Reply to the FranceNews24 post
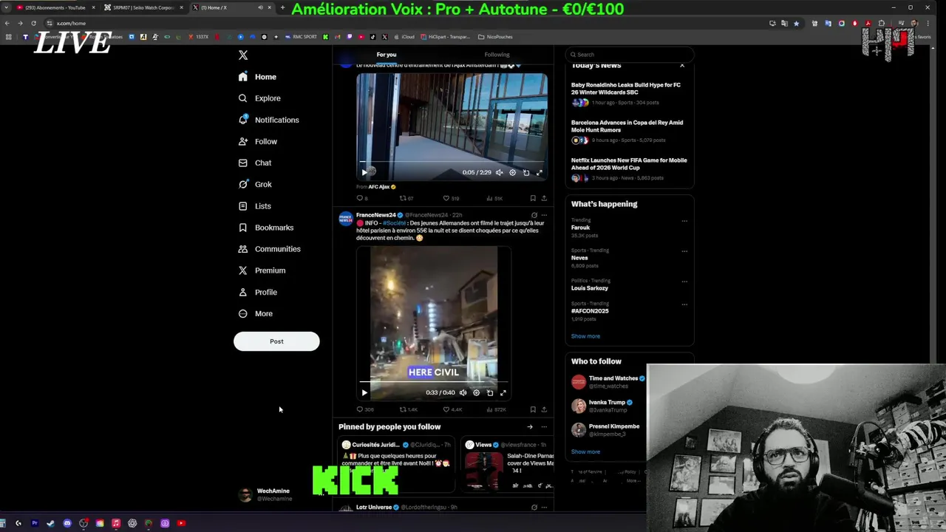946x532 pixels. [x=365, y=409]
